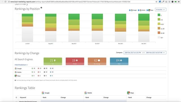The width and height of the screenshot is (181, 102).
Task: Click the Google logo in Rankings Table header
Action: [43, 93]
